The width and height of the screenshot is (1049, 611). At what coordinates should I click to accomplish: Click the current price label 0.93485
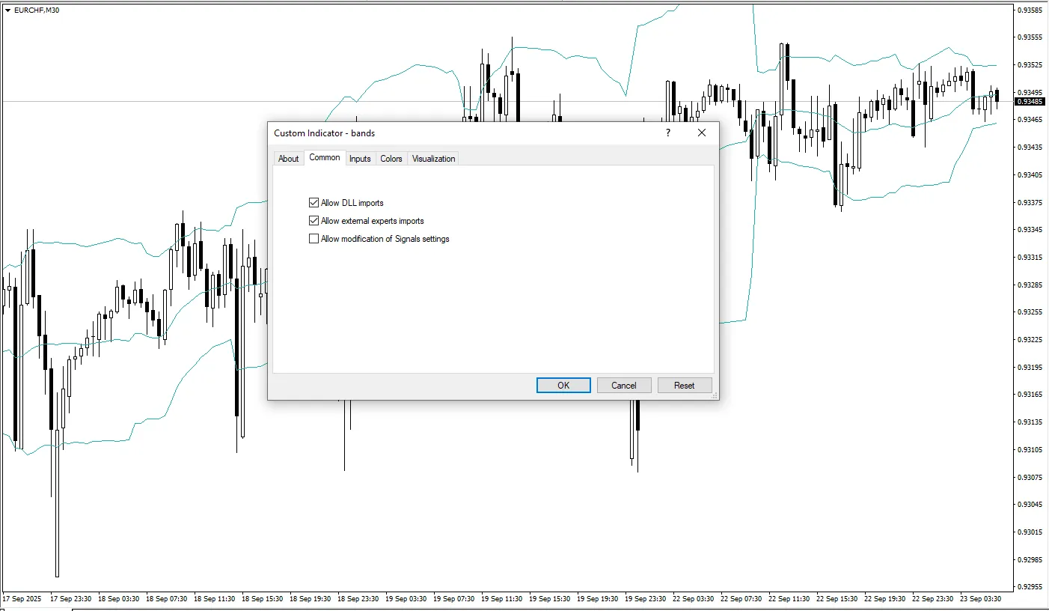[x=1031, y=101]
